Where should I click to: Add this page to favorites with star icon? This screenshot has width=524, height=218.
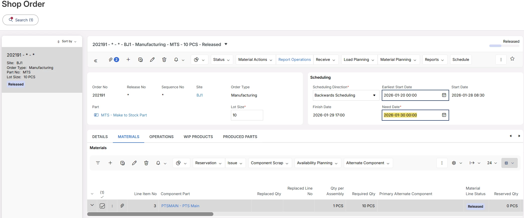512,59
